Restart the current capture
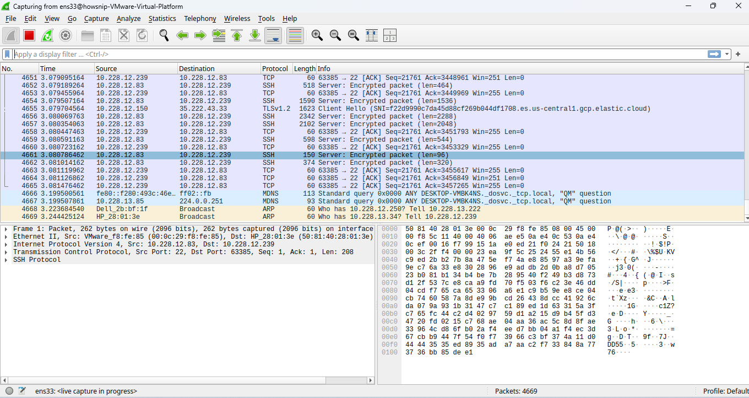 point(47,36)
